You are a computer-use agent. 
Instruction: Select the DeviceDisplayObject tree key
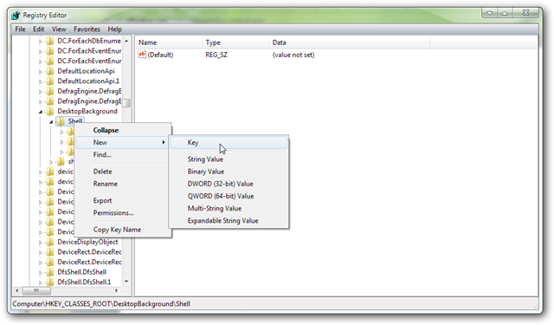click(x=87, y=243)
